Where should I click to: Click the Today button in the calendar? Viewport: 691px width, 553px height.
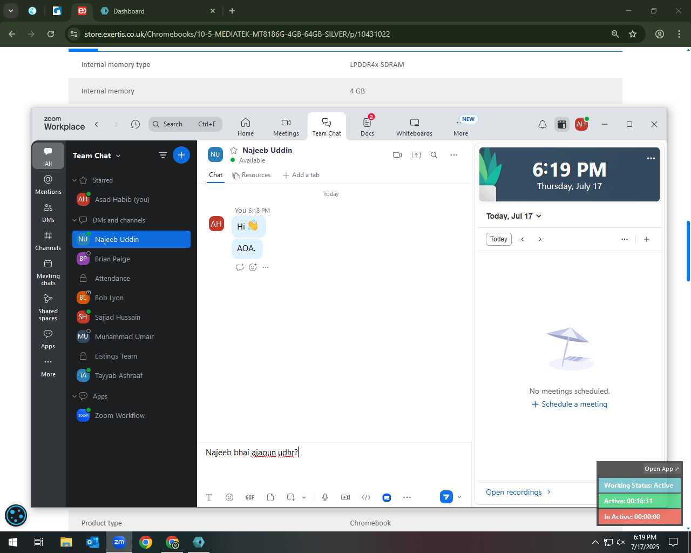click(499, 239)
